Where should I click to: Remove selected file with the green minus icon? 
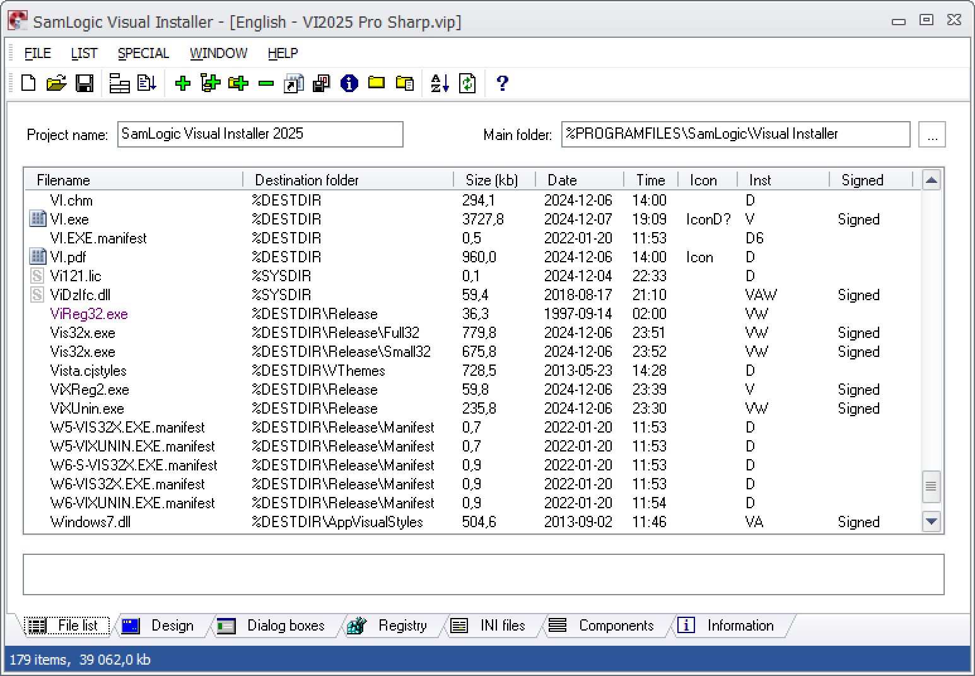(x=266, y=83)
